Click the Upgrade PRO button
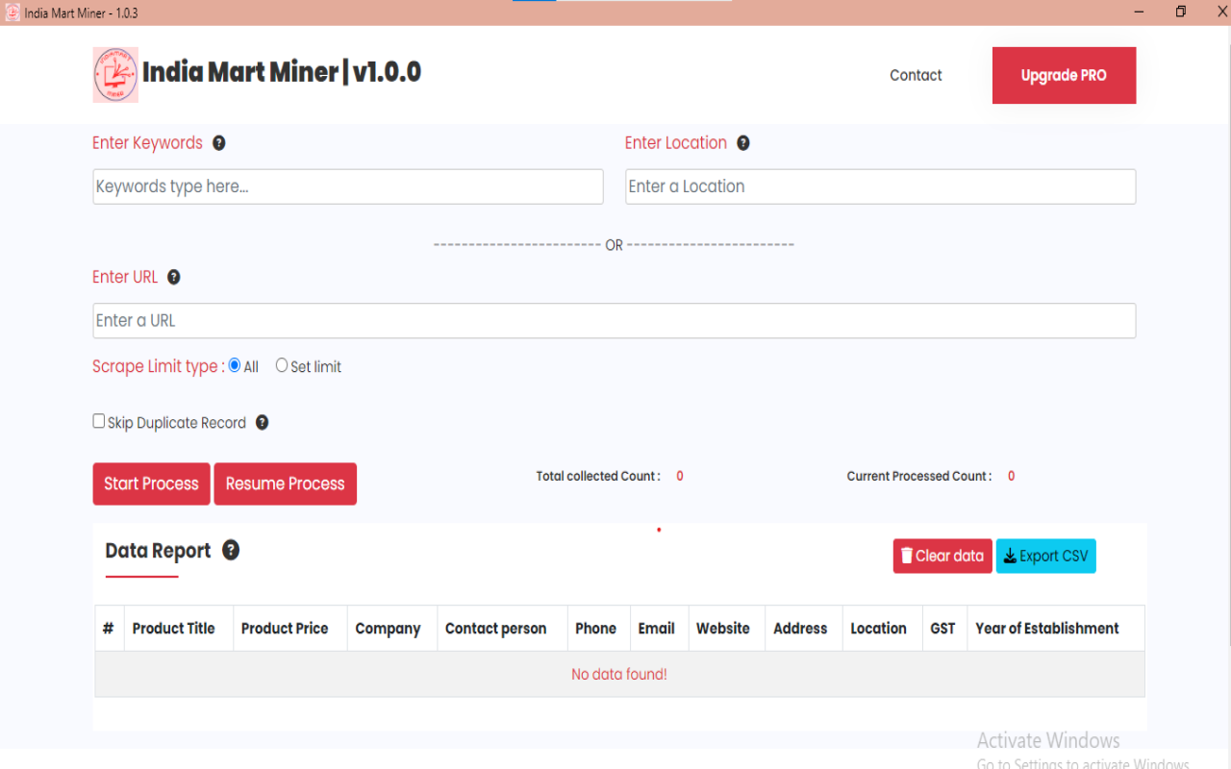The image size is (1231, 769). [x=1064, y=75]
